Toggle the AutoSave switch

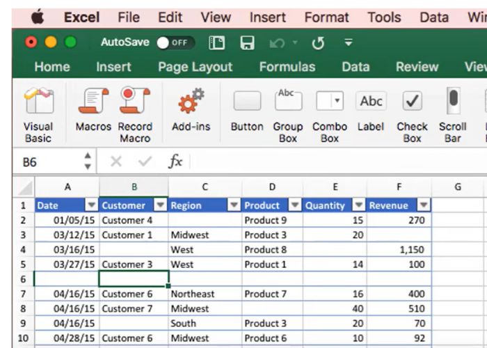[x=175, y=42]
